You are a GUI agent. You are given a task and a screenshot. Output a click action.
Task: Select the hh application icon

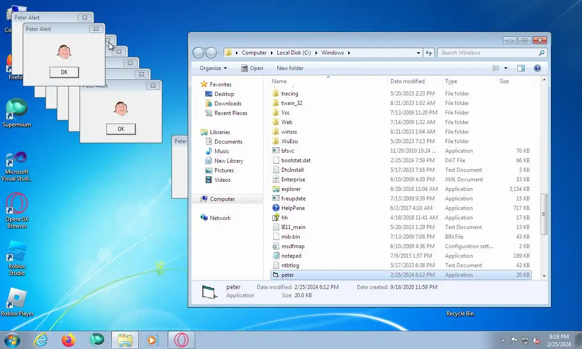tap(276, 218)
